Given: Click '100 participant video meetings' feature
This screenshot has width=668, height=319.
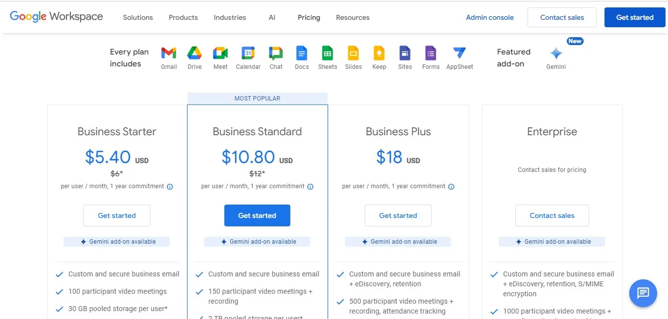Looking at the screenshot, I should pyautogui.click(x=118, y=291).
